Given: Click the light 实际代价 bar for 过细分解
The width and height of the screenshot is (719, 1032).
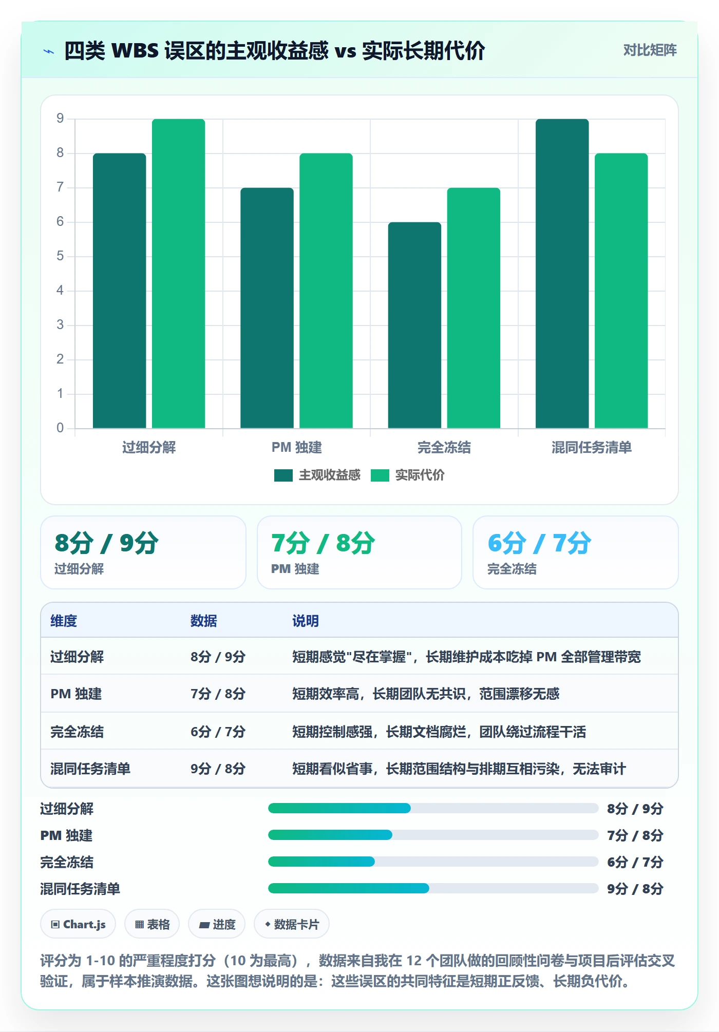Looking at the screenshot, I should pyautogui.click(x=178, y=274).
